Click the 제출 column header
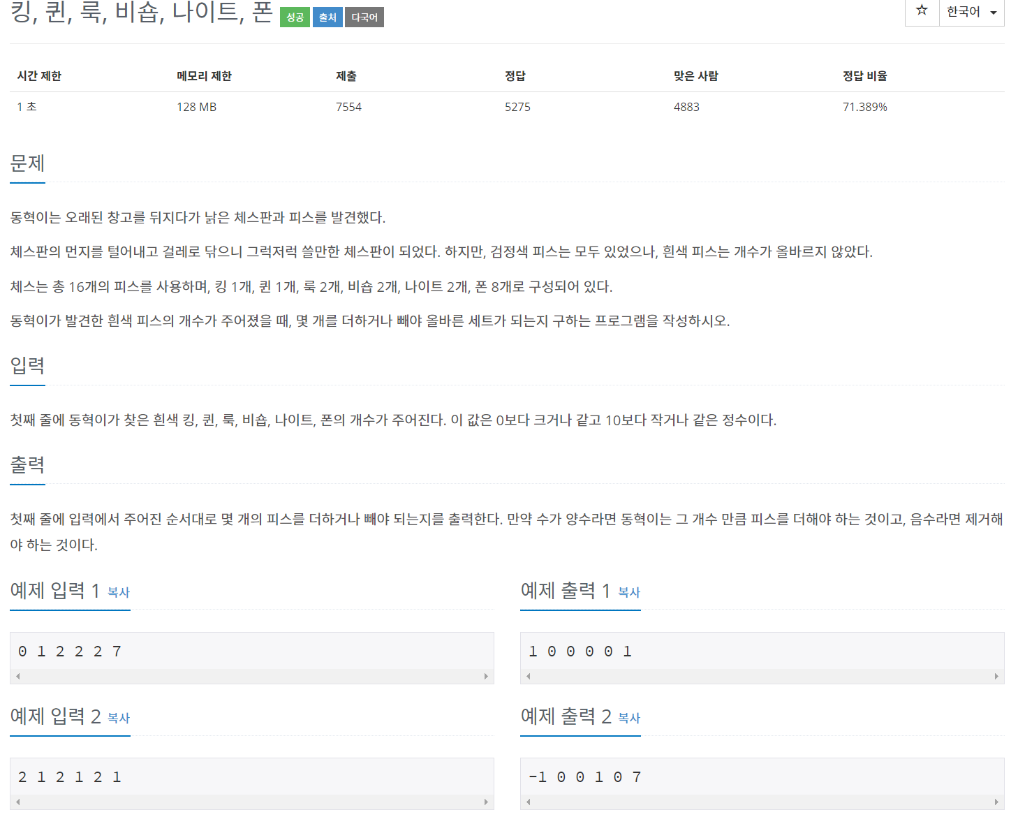The width and height of the screenshot is (1018, 817). click(346, 76)
